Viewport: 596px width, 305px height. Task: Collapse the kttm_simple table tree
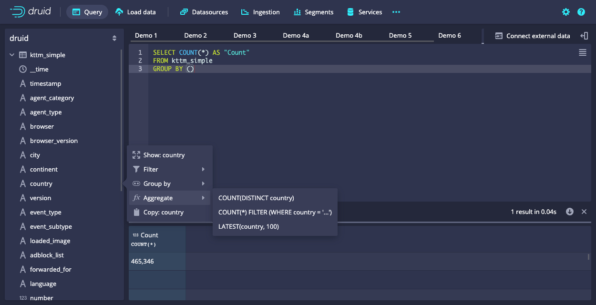coord(12,55)
